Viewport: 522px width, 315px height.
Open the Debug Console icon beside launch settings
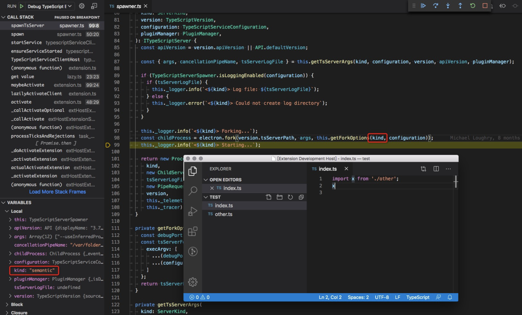(x=94, y=6)
